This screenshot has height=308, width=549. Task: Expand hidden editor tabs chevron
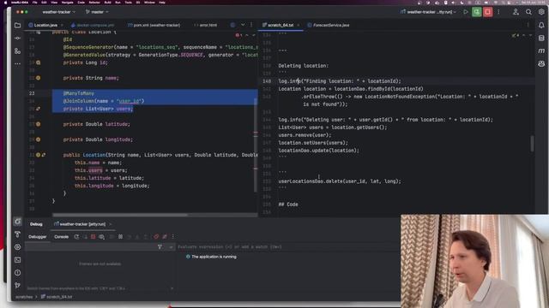[x=243, y=25]
